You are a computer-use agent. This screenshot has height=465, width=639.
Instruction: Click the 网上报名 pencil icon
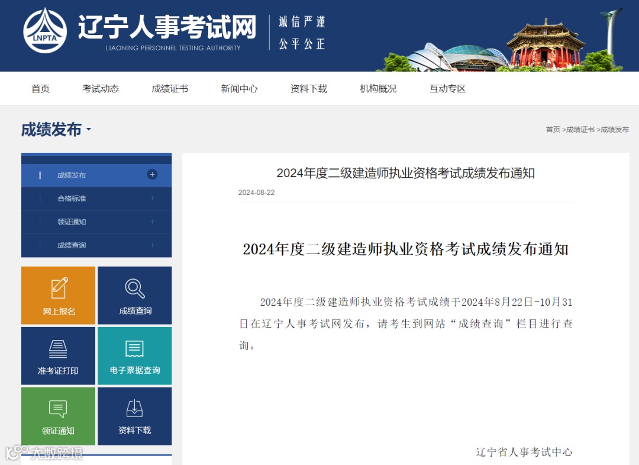[x=60, y=288]
